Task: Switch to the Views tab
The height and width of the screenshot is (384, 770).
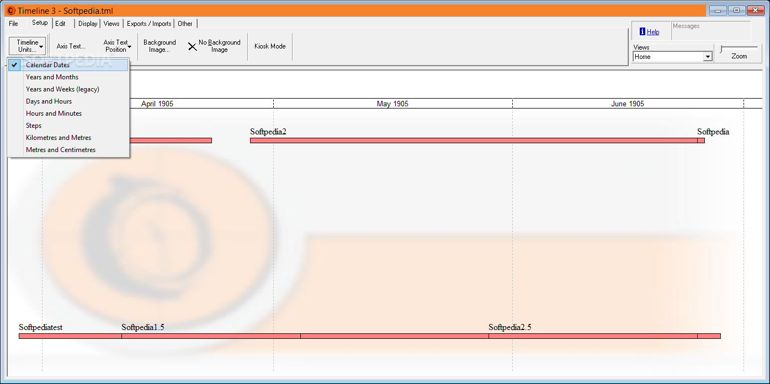Action: pos(111,24)
